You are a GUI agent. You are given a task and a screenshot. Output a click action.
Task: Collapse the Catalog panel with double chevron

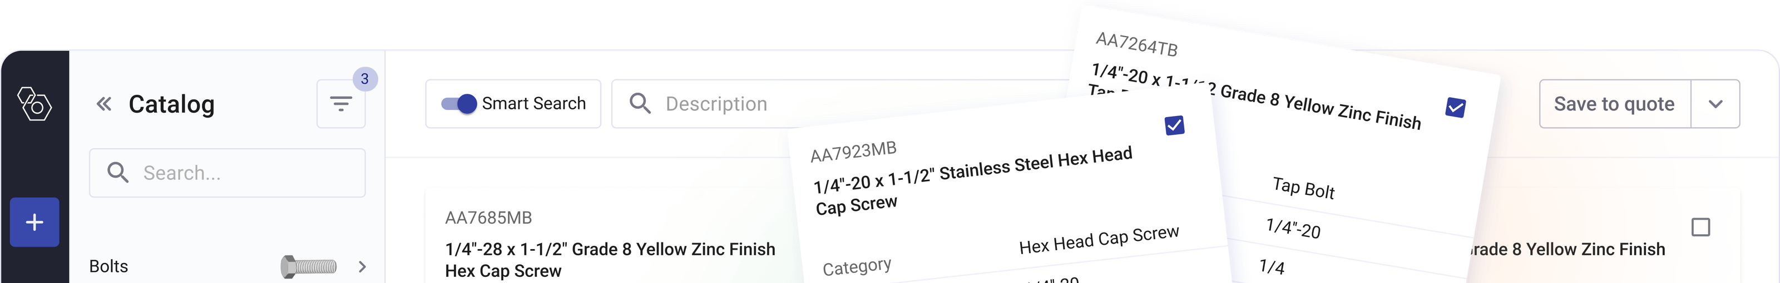pos(103,105)
